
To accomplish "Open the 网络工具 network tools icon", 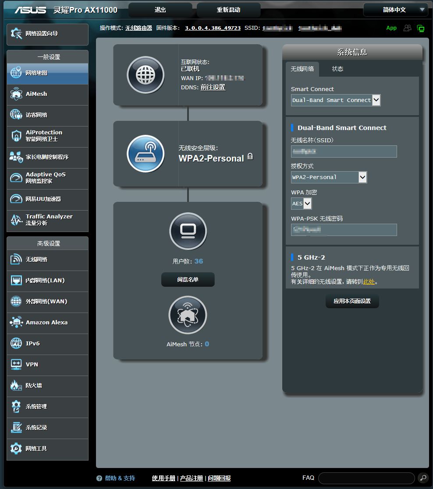I will pyautogui.click(x=16, y=448).
